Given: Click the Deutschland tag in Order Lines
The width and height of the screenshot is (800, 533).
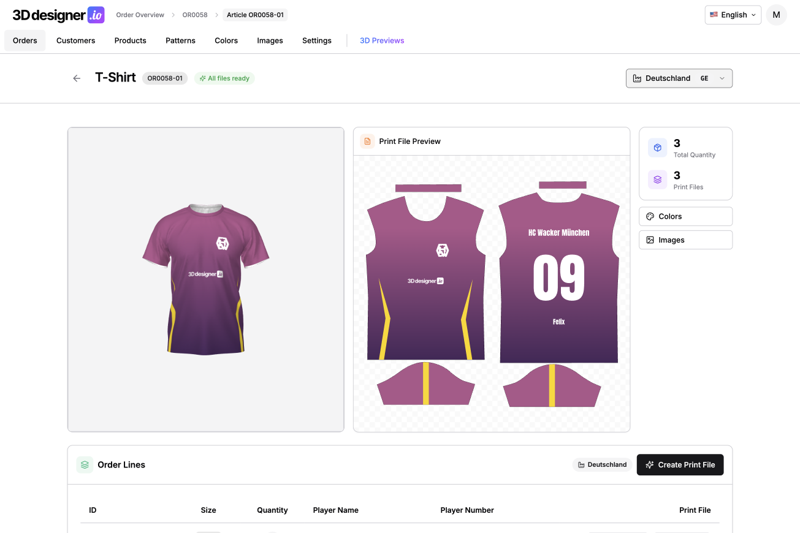Looking at the screenshot, I should [x=602, y=465].
